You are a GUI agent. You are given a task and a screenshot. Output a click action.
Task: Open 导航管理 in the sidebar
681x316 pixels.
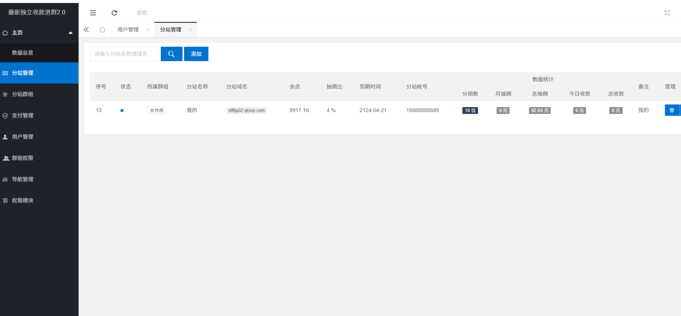pyautogui.click(x=39, y=179)
